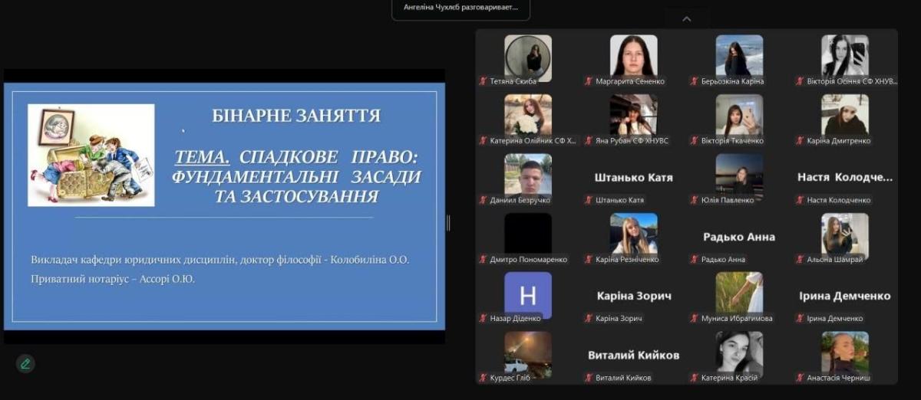The height and width of the screenshot is (400, 921).
Task: Click the 'Ангеліна Чухлєб разговаривает' speaker banner
Action: point(460,8)
